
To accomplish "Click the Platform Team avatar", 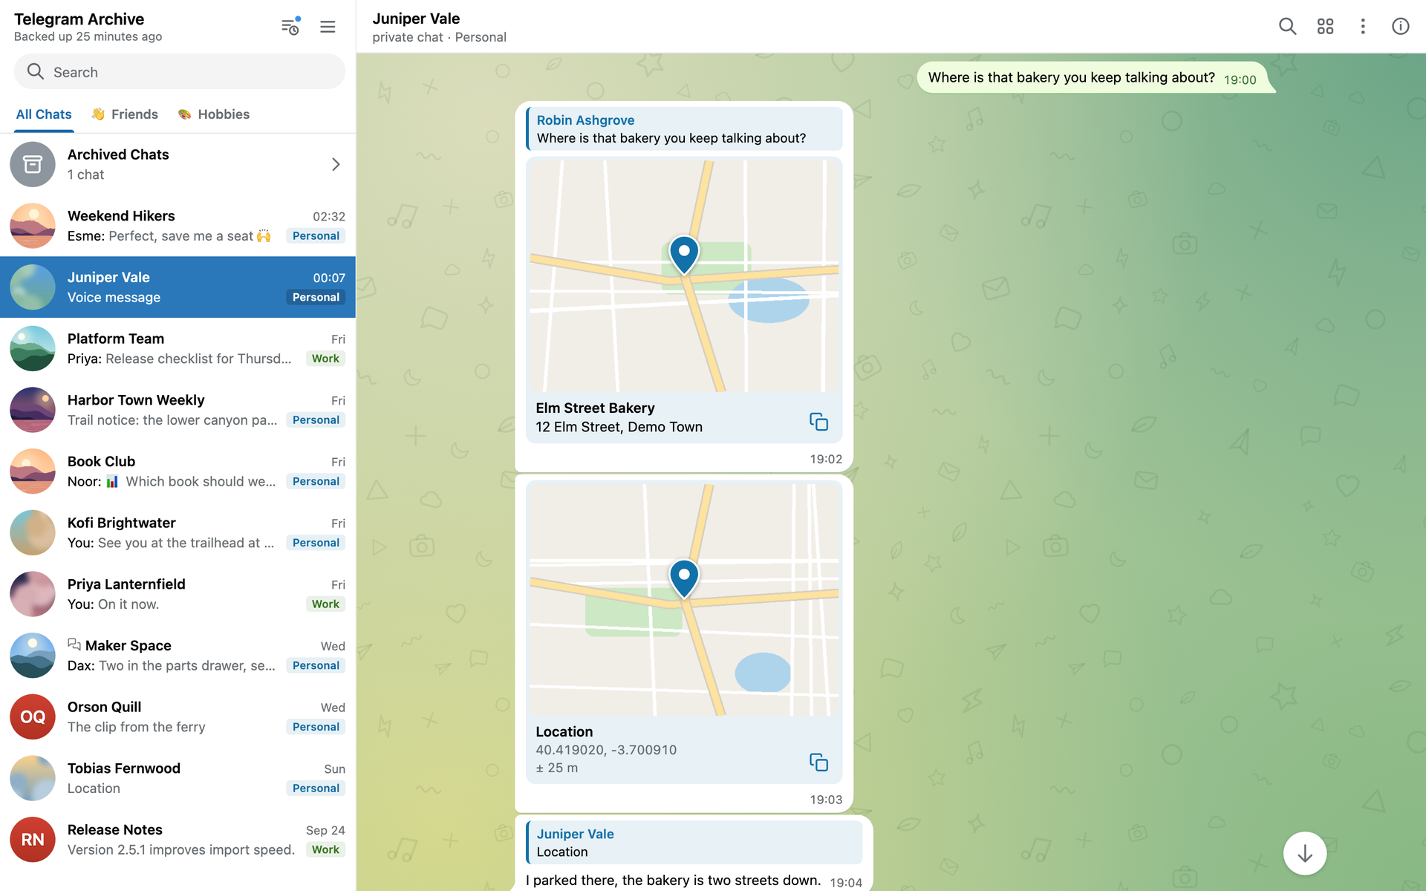I will click(x=33, y=348).
